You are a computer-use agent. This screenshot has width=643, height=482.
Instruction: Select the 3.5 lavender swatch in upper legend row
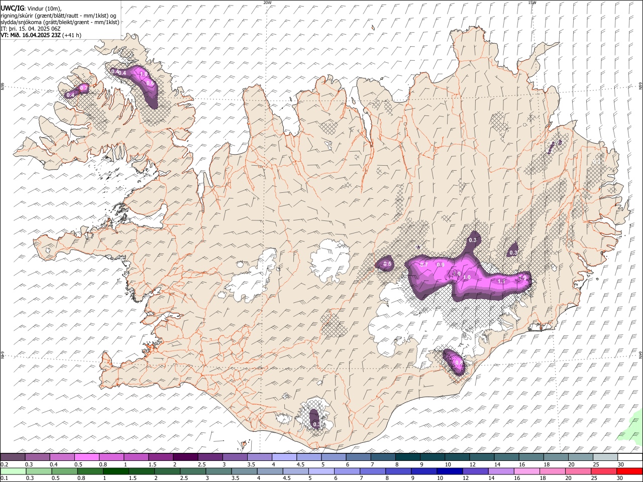[x=259, y=457]
